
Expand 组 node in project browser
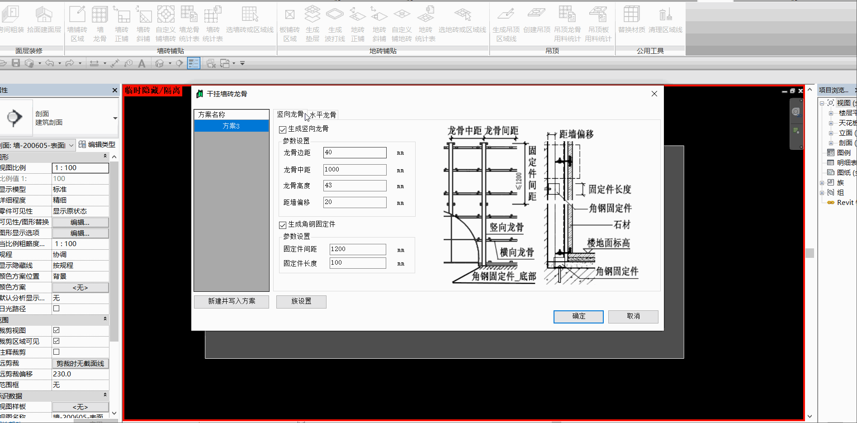[822, 193]
